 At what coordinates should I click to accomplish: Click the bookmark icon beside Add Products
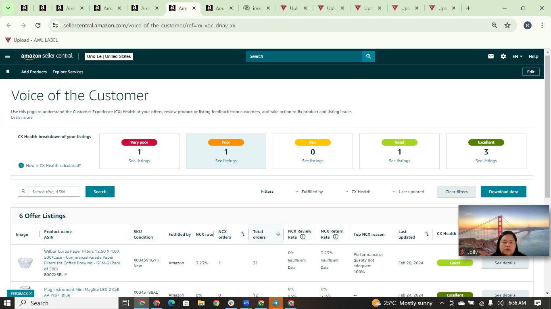coord(8,72)
